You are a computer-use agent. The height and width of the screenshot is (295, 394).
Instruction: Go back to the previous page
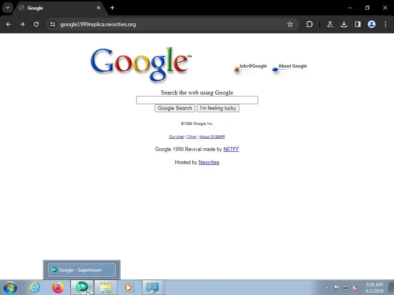(x=8, y=24)
